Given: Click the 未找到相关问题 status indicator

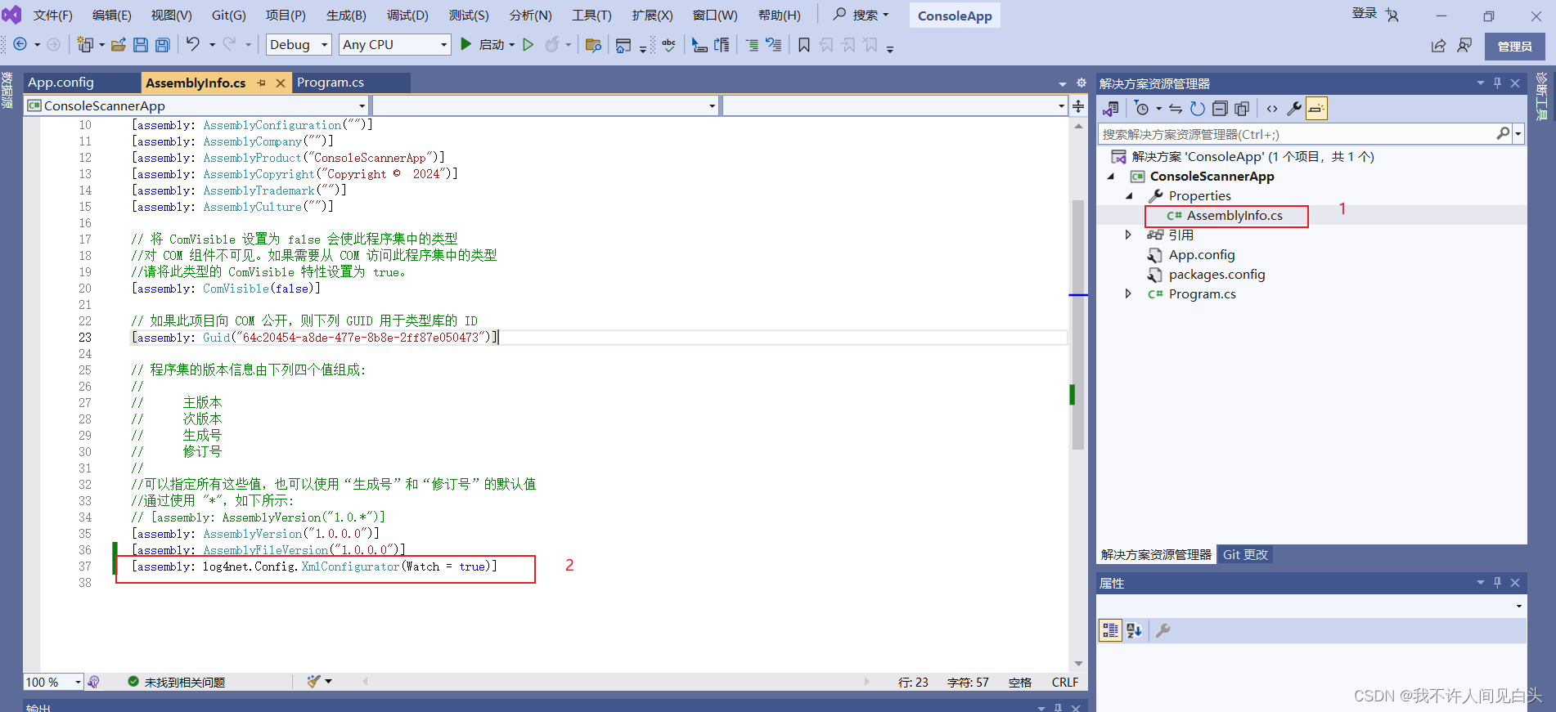Looking at the screenshot, I should 177,682.
